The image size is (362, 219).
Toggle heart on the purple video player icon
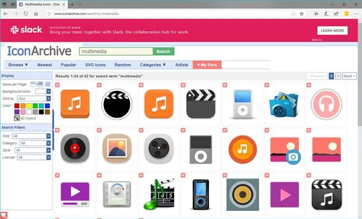pyautogui.click(x=57, y=176)
